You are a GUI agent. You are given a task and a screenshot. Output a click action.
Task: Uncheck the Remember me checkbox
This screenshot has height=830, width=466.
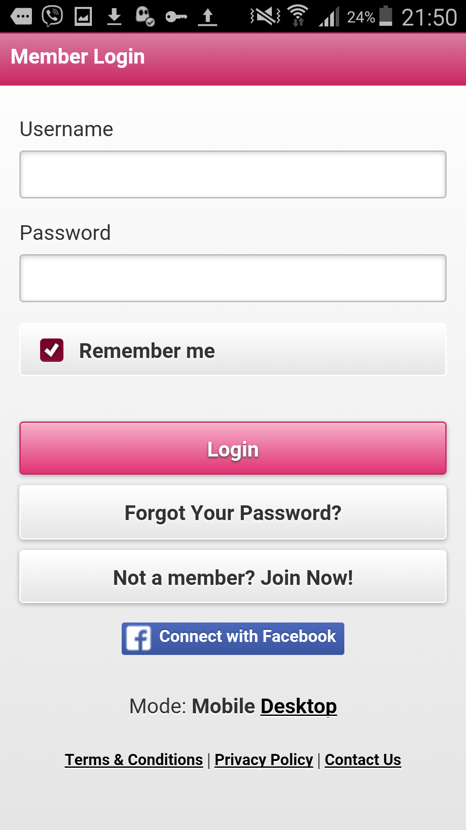click(52, 350)
